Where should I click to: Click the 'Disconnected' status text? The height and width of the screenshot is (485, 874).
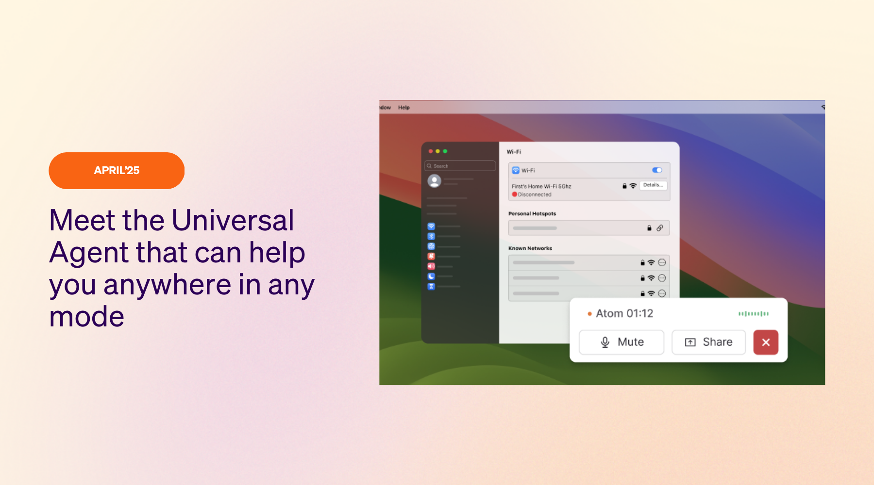[535, 194]
